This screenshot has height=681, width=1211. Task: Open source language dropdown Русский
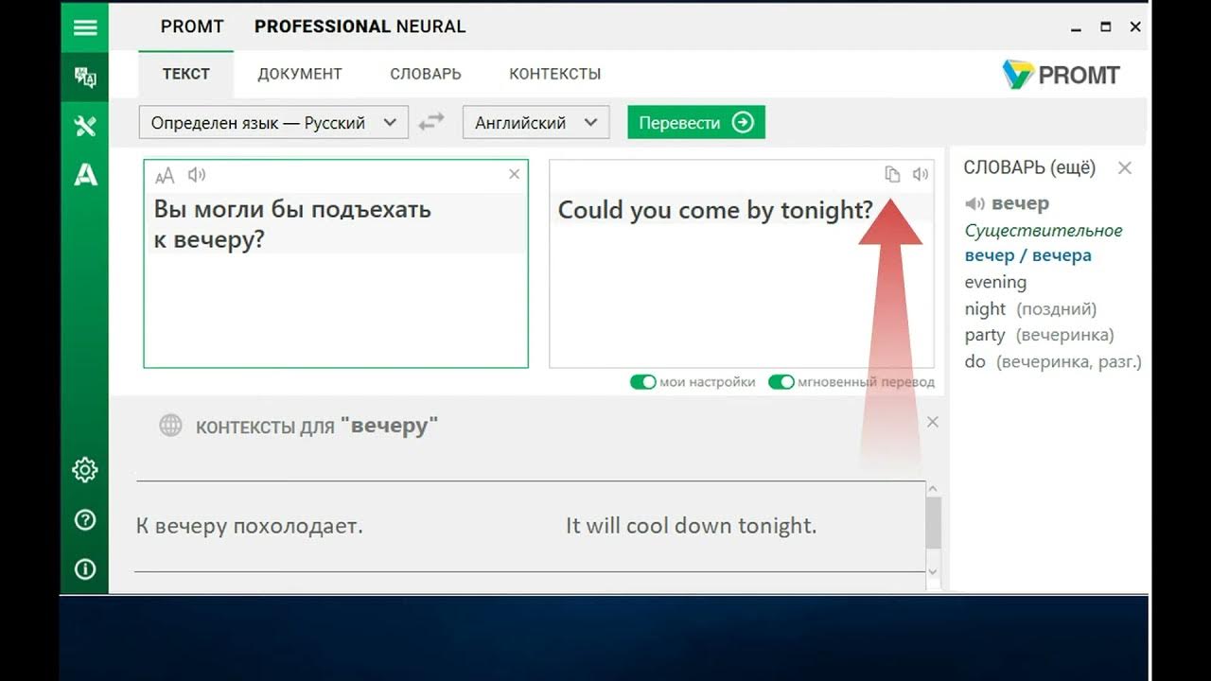(273, 122)
